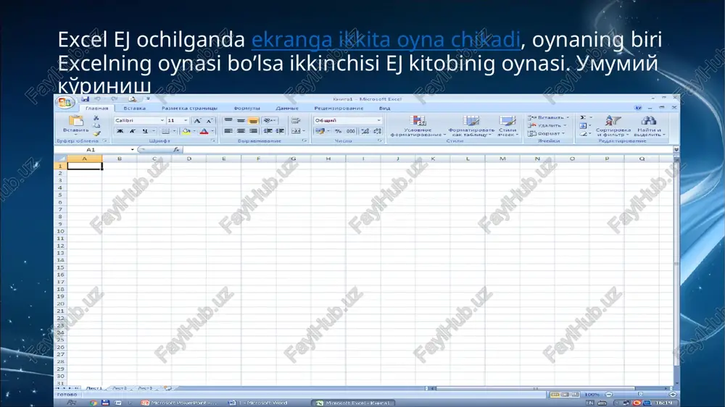Click the Percent Style % button
Screen dimensions: 725x407
coord(339,131)
